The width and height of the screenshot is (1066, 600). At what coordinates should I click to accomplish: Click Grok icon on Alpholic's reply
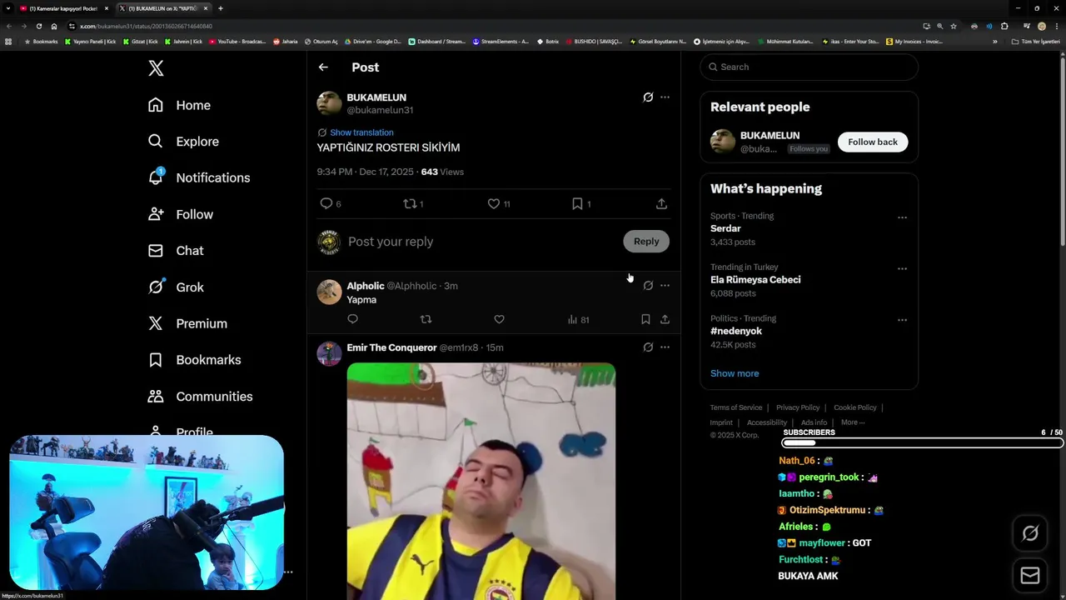point(648,286)
